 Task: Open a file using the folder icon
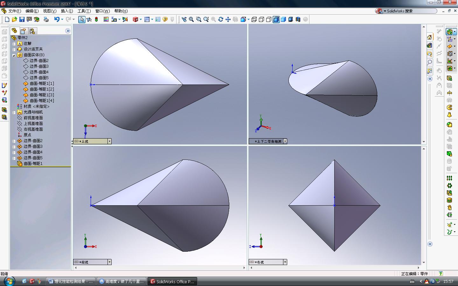click(x=14, y=19)
